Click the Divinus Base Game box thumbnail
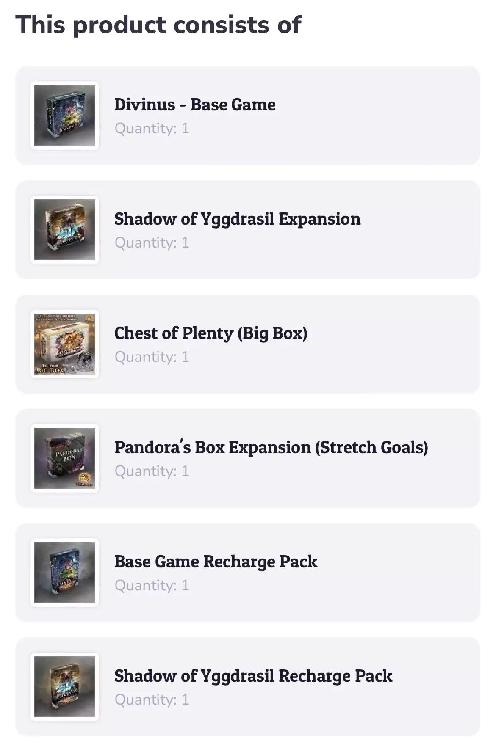Screen dimensions: 493x749 [65, 116]
